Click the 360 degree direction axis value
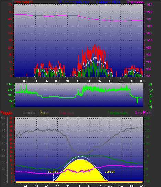161x187 pixels. click(x=10, y=84)
